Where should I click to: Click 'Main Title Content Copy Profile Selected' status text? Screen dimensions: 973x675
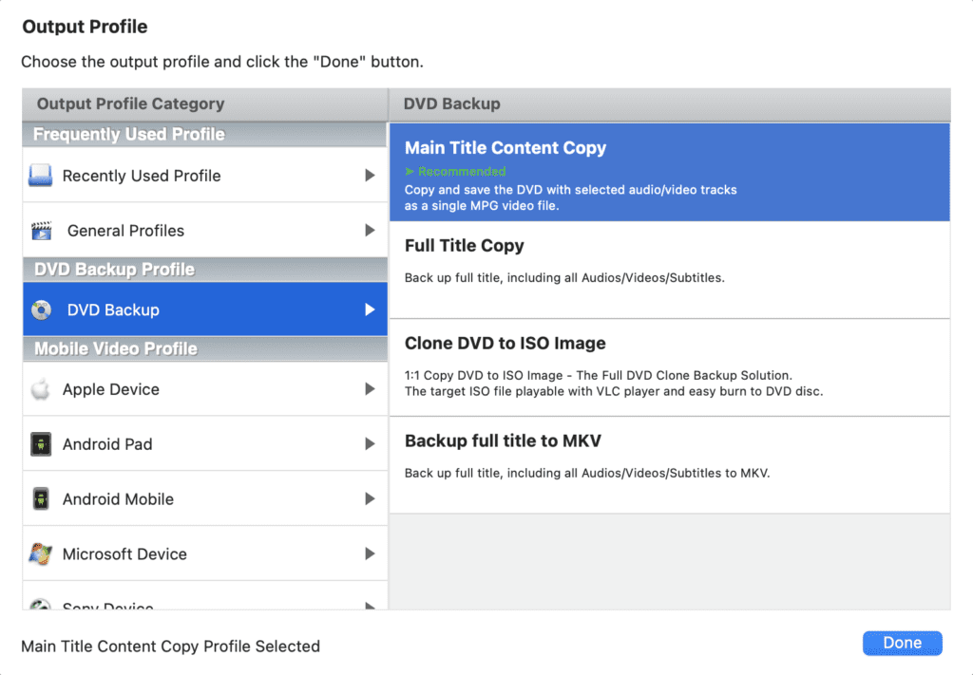click(x=171, y=647)
